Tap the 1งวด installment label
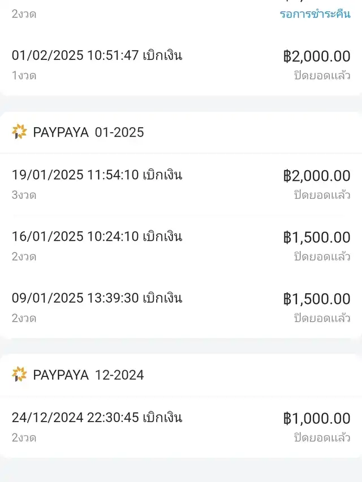Screen dimensions: 362x482 [24, 75]
